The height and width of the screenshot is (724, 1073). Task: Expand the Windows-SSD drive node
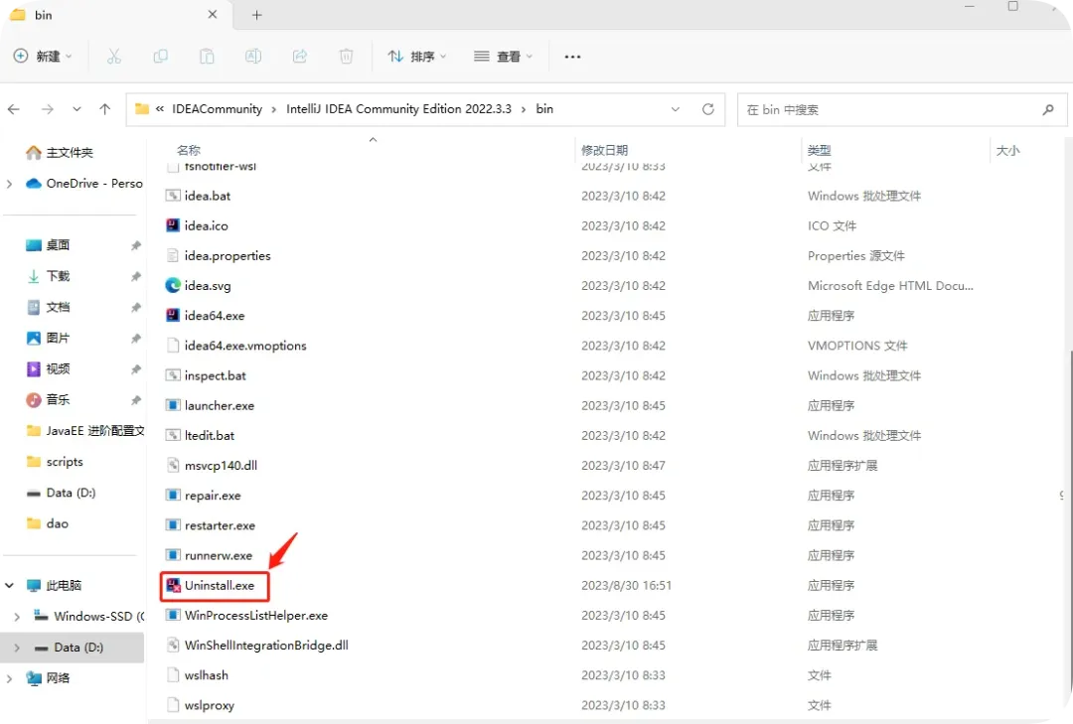point(17,617)
